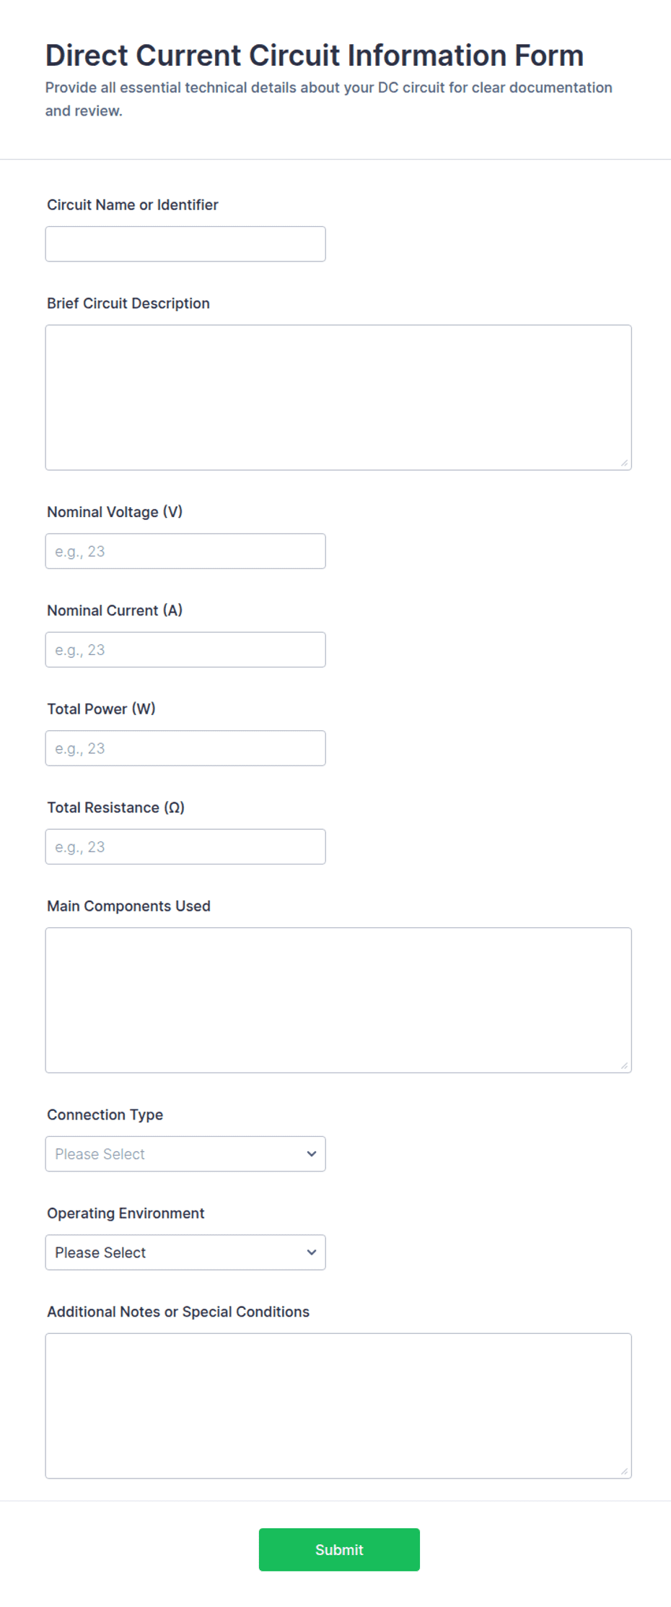Screen dimensions: 671x1607
Task: Click the Additional Notes or Special Conditions textarea
Action: [338, 1406]
